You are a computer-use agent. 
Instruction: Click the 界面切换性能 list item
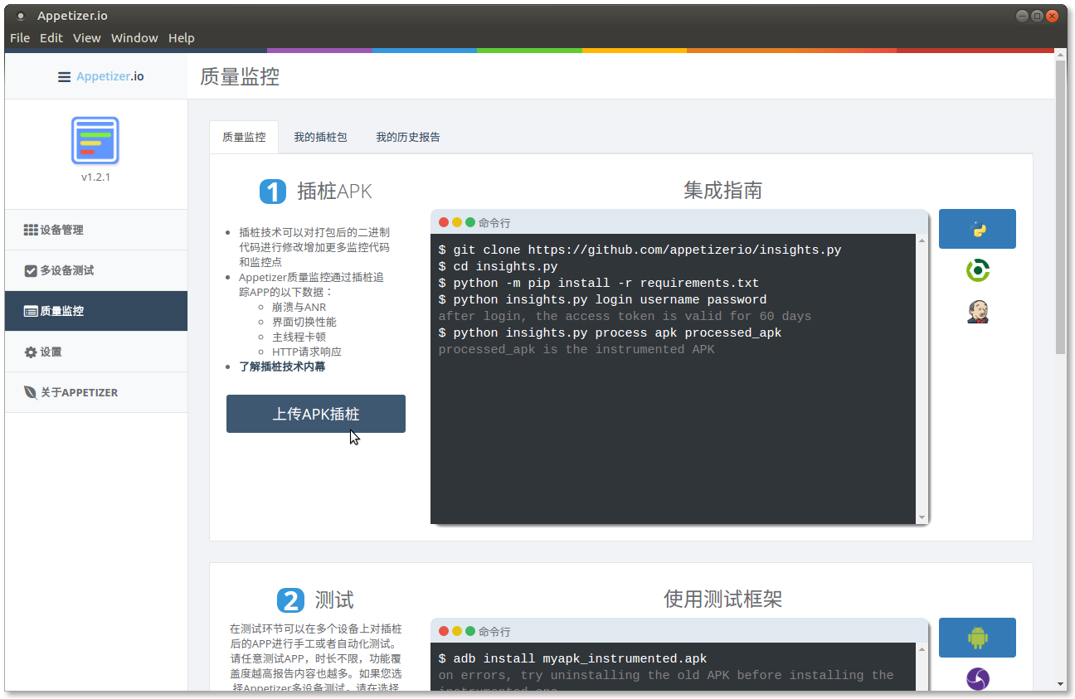point(304,322)
